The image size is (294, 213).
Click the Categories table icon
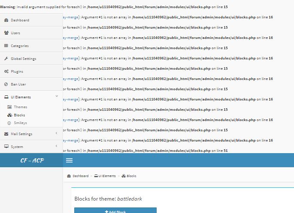click(x=6, y=46)
